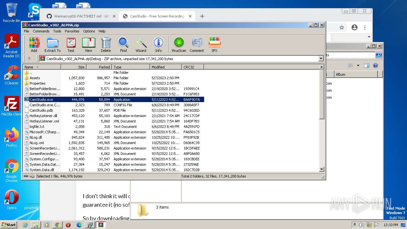Open the Wizard tool

point(141,45)
